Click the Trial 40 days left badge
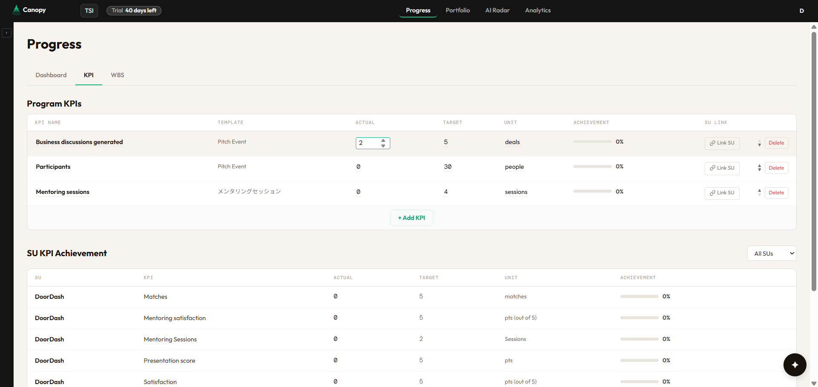 click(134, 11)
